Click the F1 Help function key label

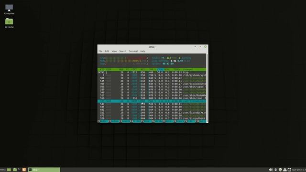tap(103, 121)
